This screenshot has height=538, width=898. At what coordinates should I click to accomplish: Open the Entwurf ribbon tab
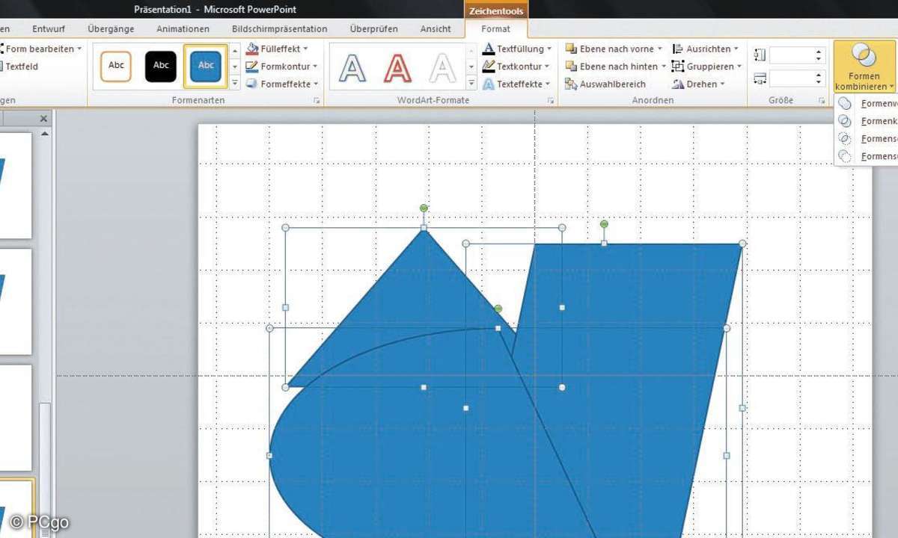pos(49,29)
